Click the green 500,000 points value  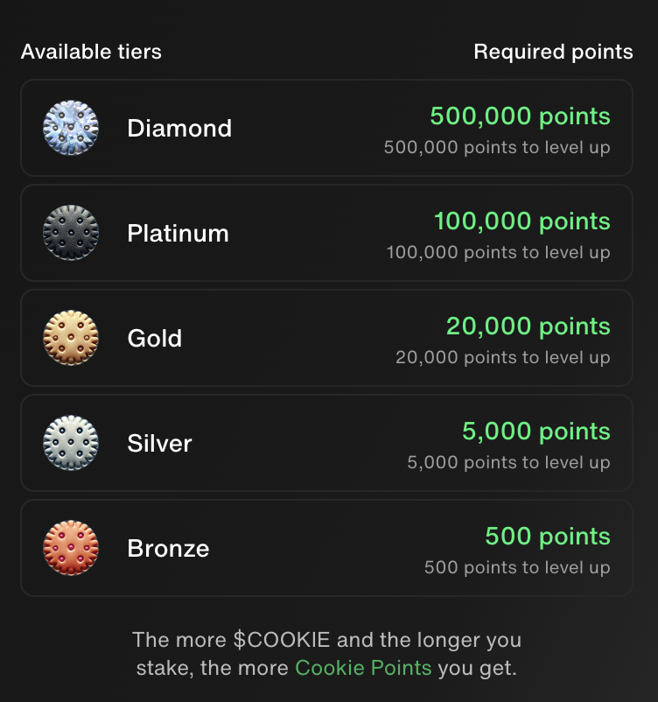520,116
